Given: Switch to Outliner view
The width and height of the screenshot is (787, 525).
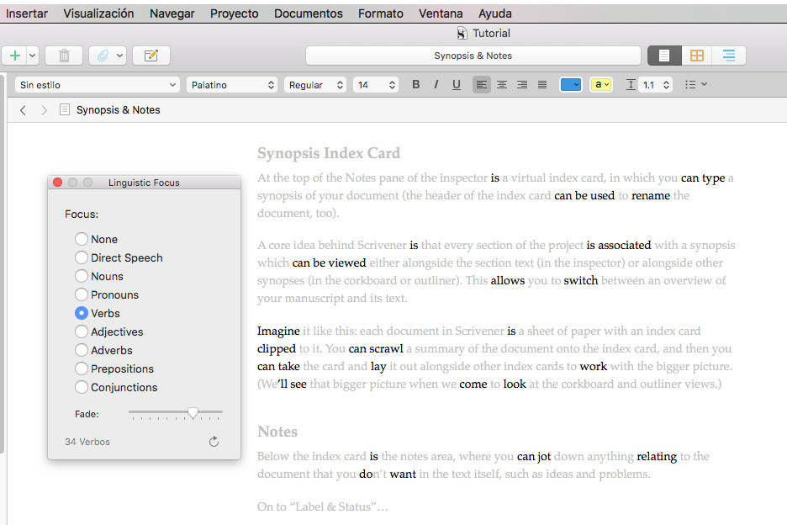Looking at the screenshot, I should point(728,55).
